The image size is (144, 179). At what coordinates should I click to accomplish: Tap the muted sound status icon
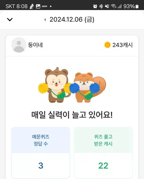click(x=107, y=6)
